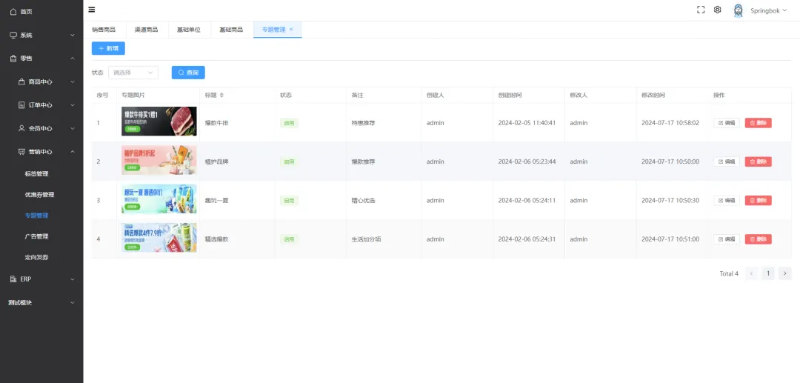Collapse the 营销中心 chevron
Viewport: 800px width, 383px height.
pos(73,151)
